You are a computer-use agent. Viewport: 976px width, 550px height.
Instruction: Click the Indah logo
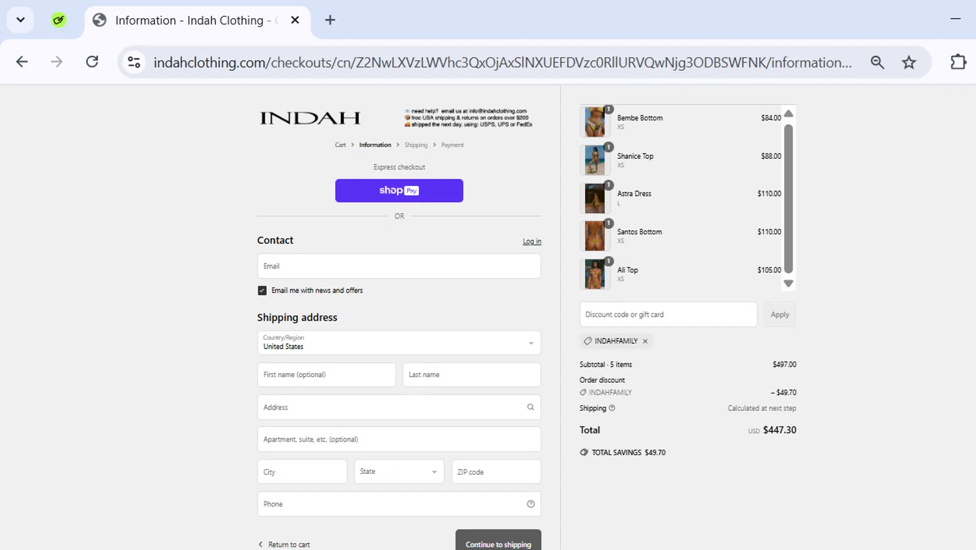point(310,118)
